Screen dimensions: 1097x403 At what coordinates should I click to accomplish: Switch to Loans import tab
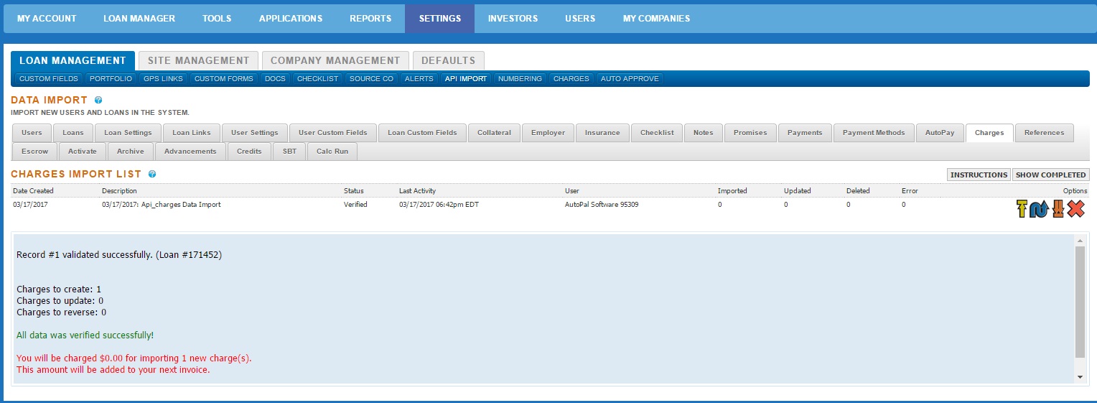coord(73,133)
